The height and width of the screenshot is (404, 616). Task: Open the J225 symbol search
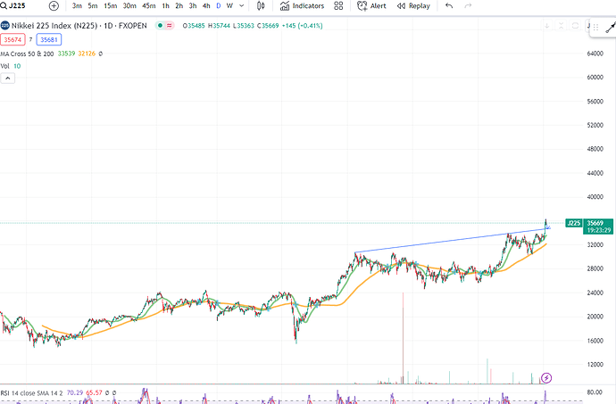[16, 5]
